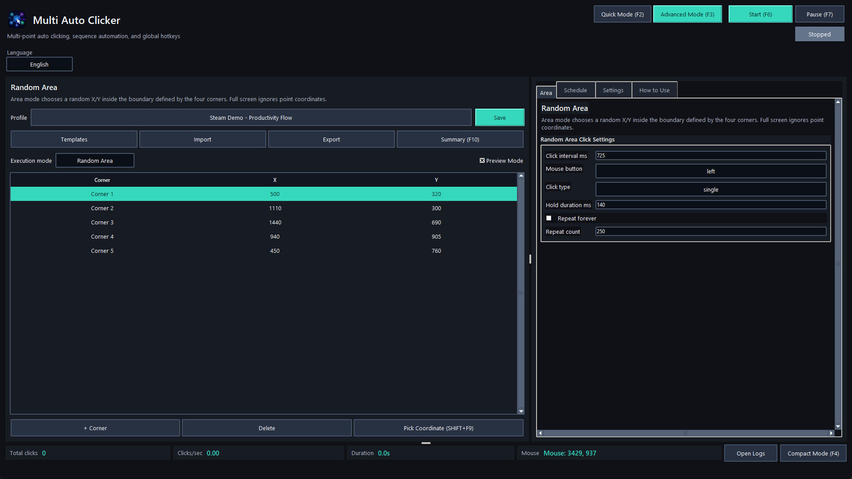Click Y value 760 of Corner 5
Image resolution: width=852 pixels, height=479 pixels.
click(x=436, y=251)
